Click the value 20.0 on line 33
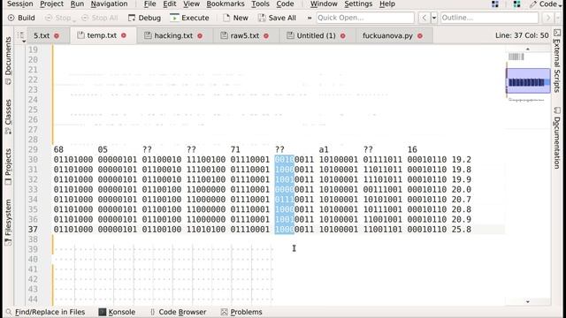 (462, 189)
